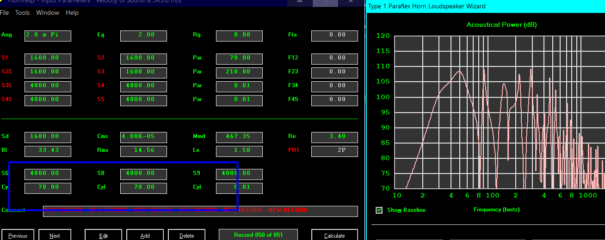Select the Ang field showing 2.0 x Pi
This screenshot has width=605, height=240.
pyautogui.click(x=48, y=36)
